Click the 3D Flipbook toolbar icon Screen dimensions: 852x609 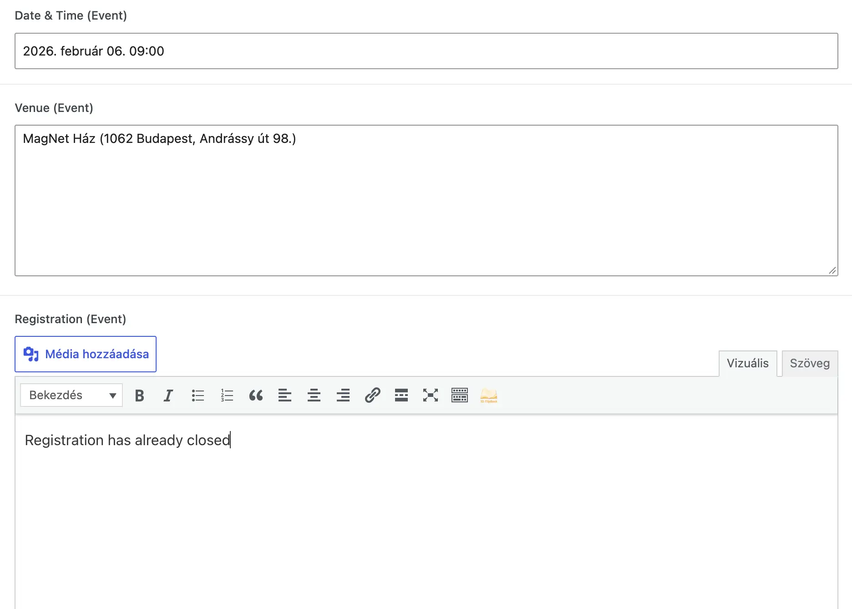click(x=489, y=395)
